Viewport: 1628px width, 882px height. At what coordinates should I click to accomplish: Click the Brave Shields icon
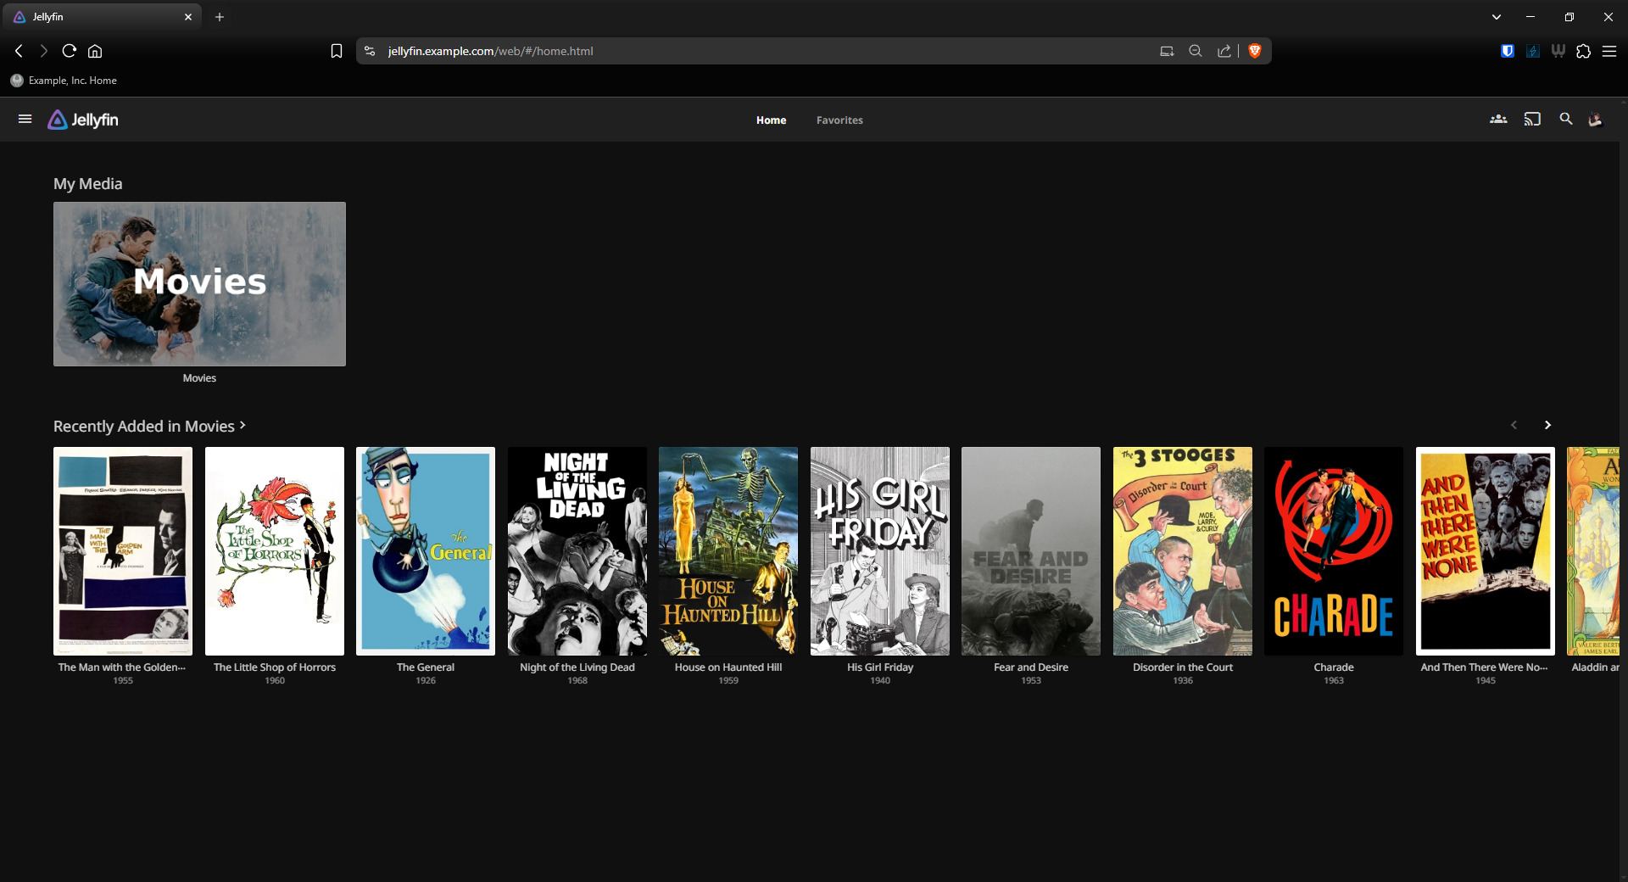[1255, 51]
